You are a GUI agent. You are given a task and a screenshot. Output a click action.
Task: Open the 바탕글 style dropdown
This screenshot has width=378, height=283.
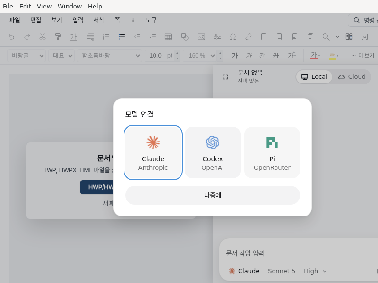tap(26, 56)
